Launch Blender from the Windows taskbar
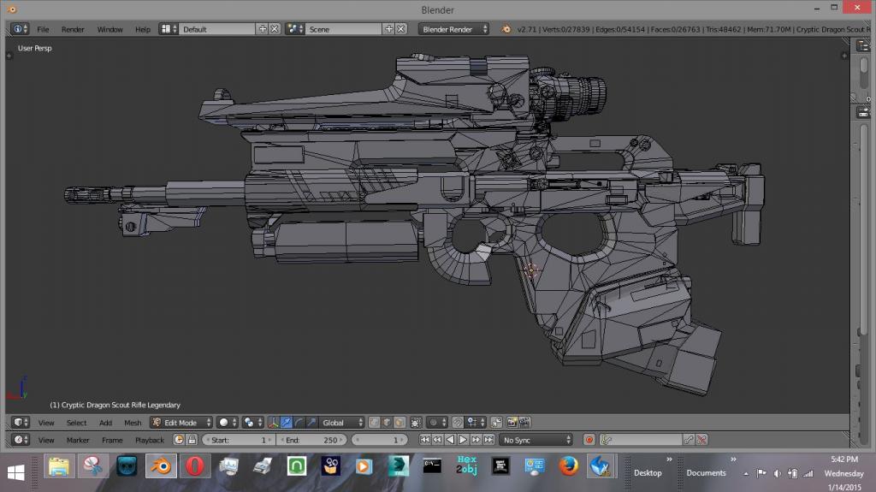876x492 pixels. (x=159, y=467)
